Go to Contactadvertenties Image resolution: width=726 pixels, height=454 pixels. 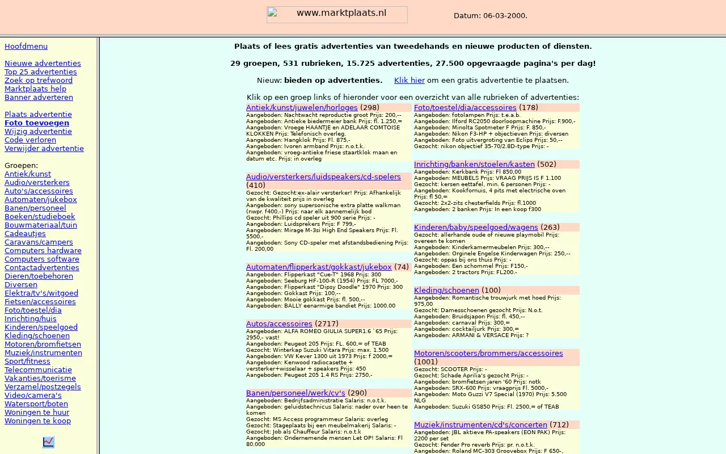(42, 267)
